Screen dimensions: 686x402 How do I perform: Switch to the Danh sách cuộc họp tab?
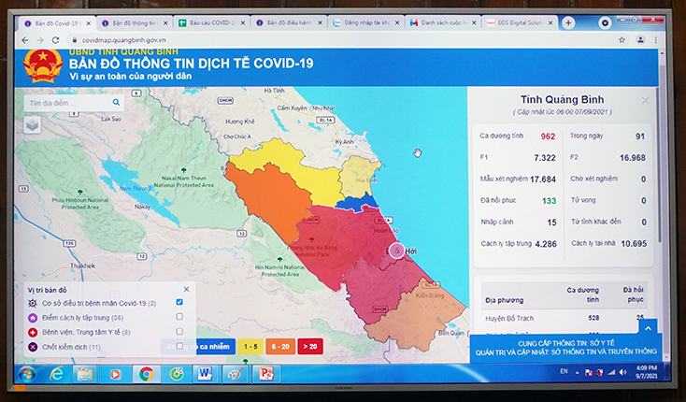point(444,23)
